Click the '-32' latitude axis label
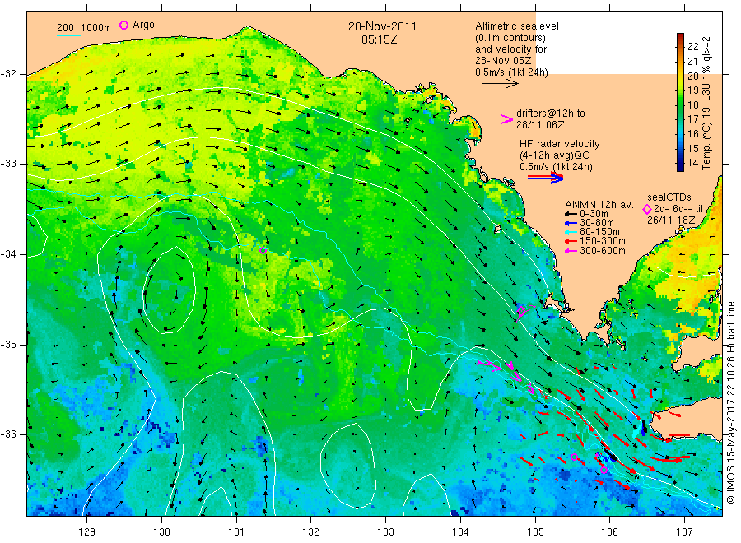Screen dimensions: 741x543 (x=8, y=74)
